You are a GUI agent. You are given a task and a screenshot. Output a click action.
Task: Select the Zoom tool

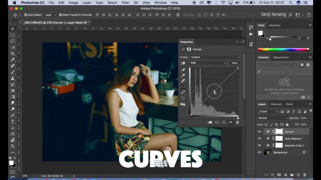coord(13,146)
